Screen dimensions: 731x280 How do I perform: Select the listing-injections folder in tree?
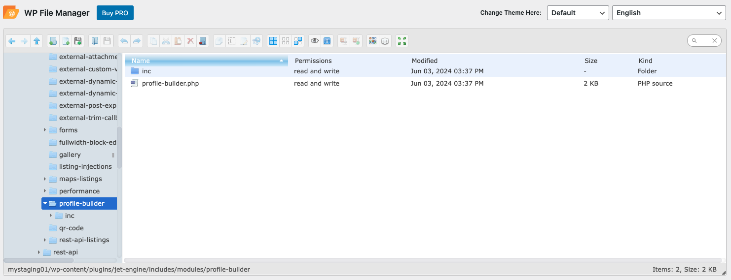point(85,167)
